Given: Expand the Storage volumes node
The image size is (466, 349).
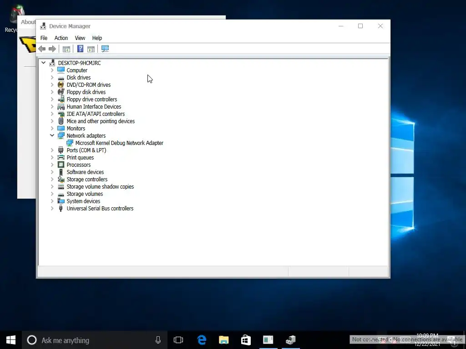Looking at the screenshot, I should click(x=52, y=194).
